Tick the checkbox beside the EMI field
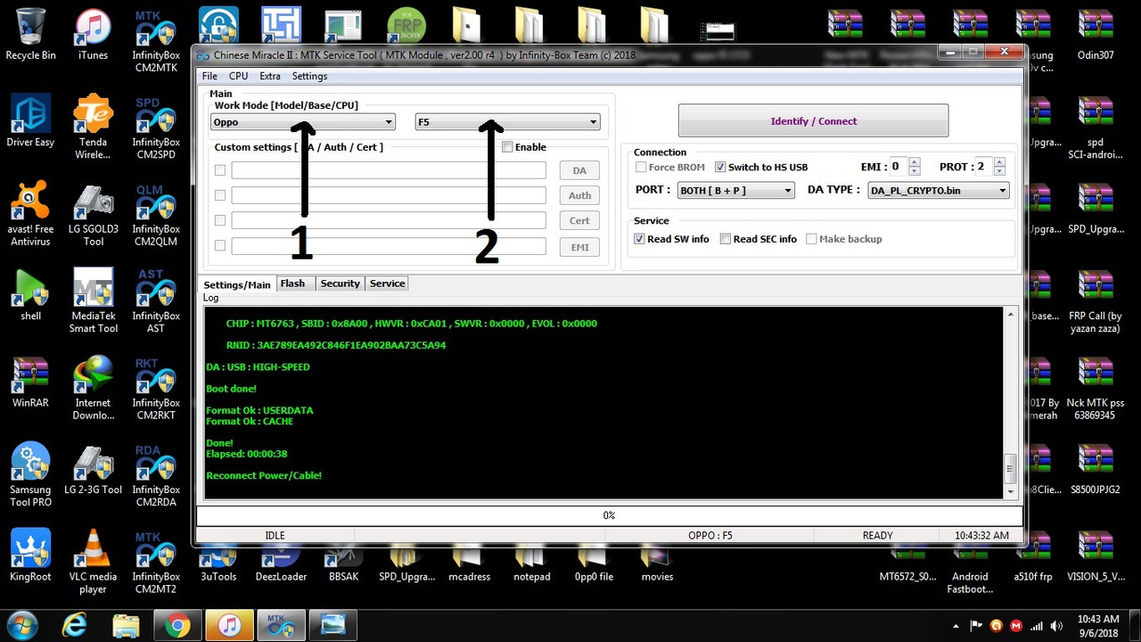Screen dimensions: 1141x642 pyautogui.click(x=220, y=246)
